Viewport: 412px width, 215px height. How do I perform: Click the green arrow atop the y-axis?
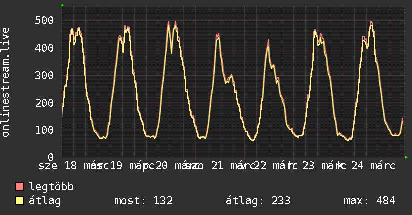pyautogui.click(x=62, y=5)
